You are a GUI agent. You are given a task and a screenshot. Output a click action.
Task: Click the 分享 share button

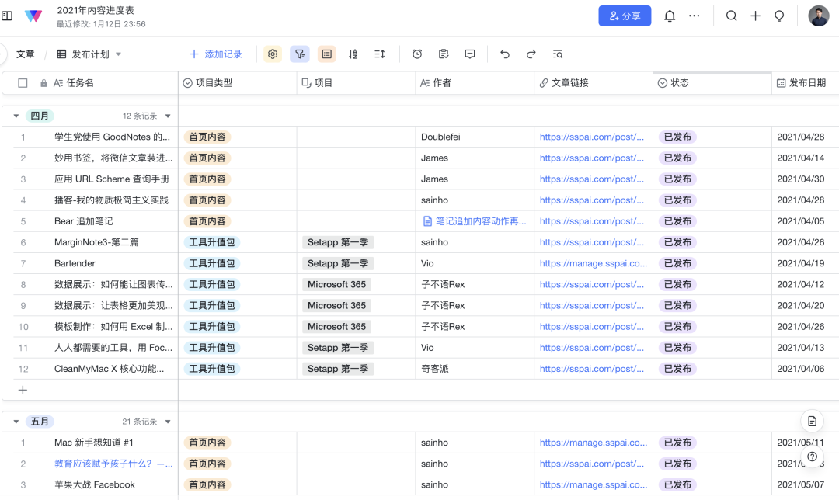(625, 16)
